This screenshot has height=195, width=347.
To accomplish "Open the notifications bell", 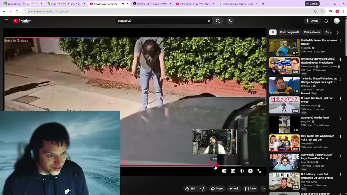I will point(326,21).
